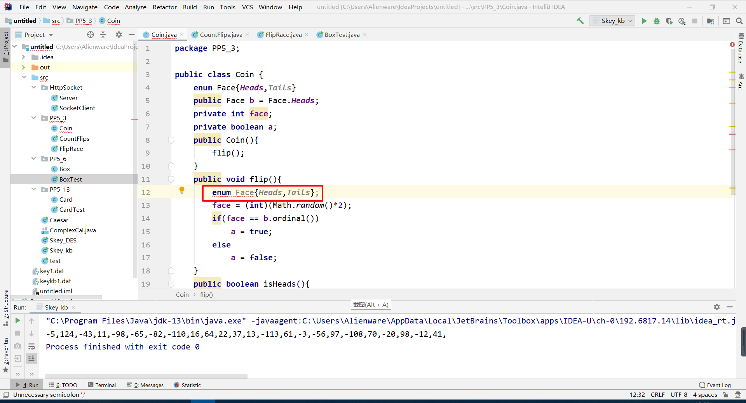Collapse the PP5_6 package
The image size is (746, 403).
pyautogui.click(x=34, y=159)
